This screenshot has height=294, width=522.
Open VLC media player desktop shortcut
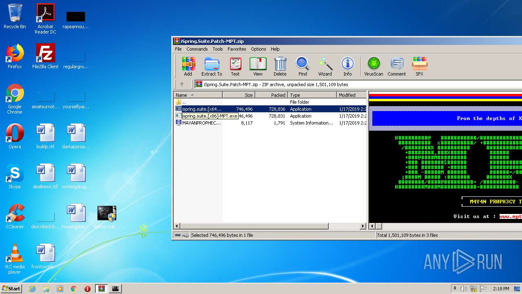tap(15, 259)
